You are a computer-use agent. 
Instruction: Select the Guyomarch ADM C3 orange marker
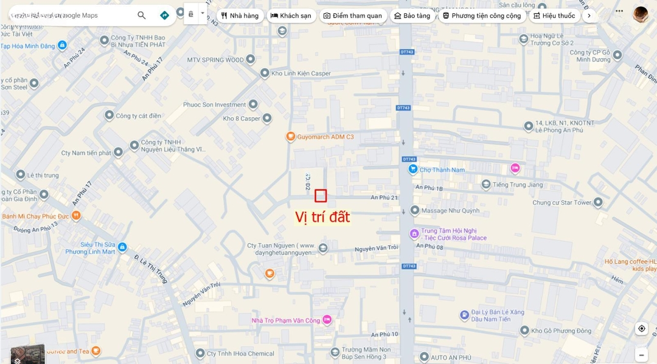tap(290, 136)
